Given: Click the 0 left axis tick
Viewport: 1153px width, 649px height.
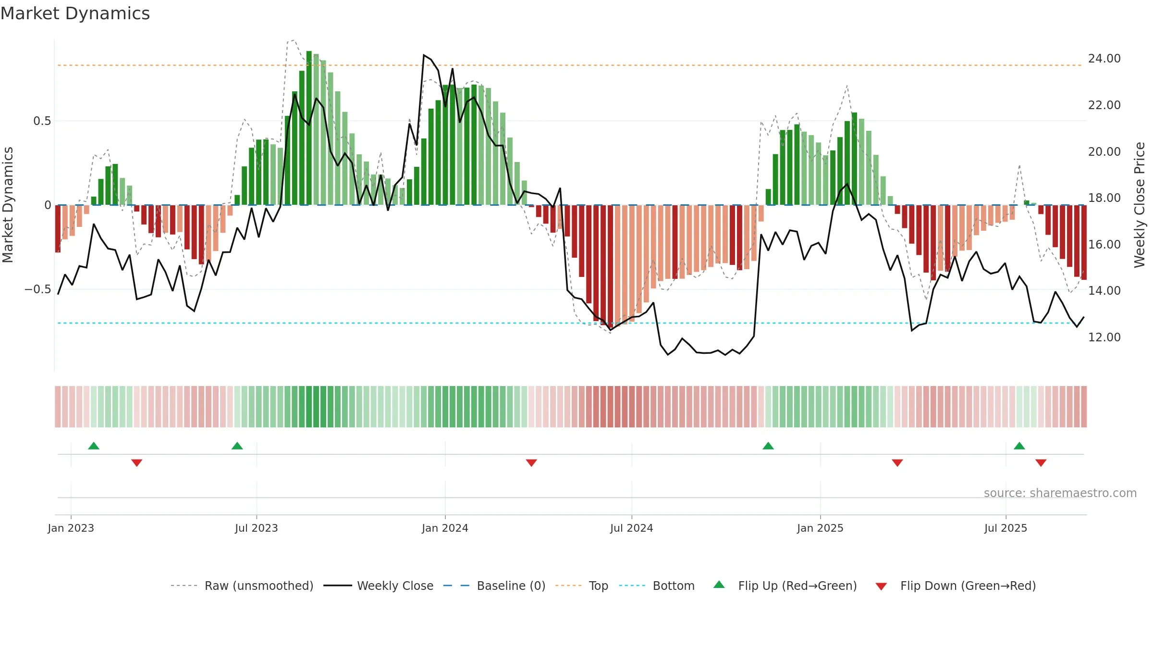Looking at the screenshot, I should [48, 205].
